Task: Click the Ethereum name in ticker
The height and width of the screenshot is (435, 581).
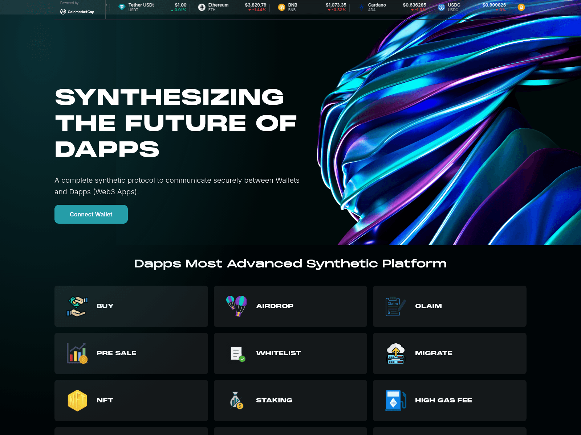Action: pos(218,5)
